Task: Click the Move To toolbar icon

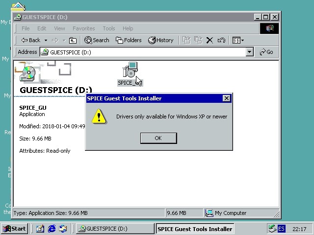Action: coord(186,40)
